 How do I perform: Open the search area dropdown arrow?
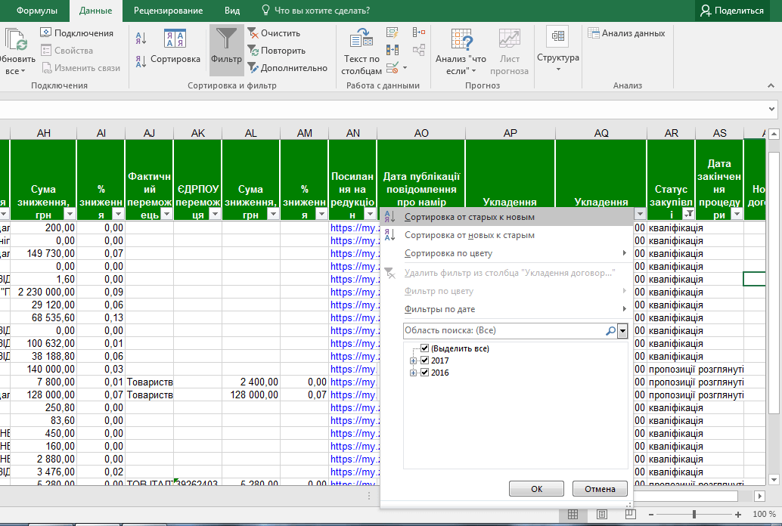pyautogui.click(x=622, y=331)
